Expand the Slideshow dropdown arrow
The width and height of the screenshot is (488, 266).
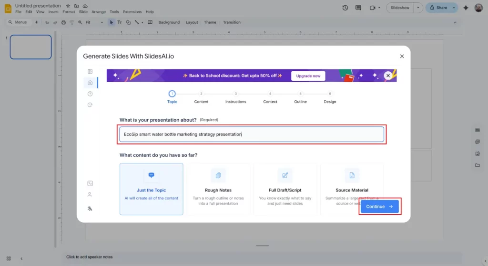click(418, 8)
